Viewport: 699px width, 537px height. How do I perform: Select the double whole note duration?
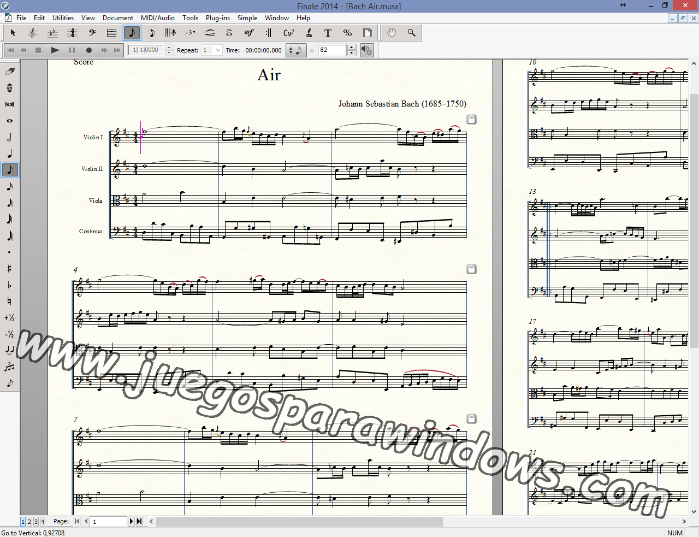click(x=10, y=104)
